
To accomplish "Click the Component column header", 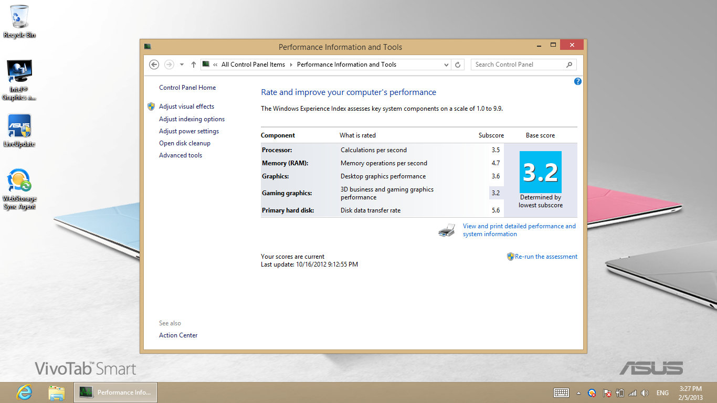I will pos(278,135).
